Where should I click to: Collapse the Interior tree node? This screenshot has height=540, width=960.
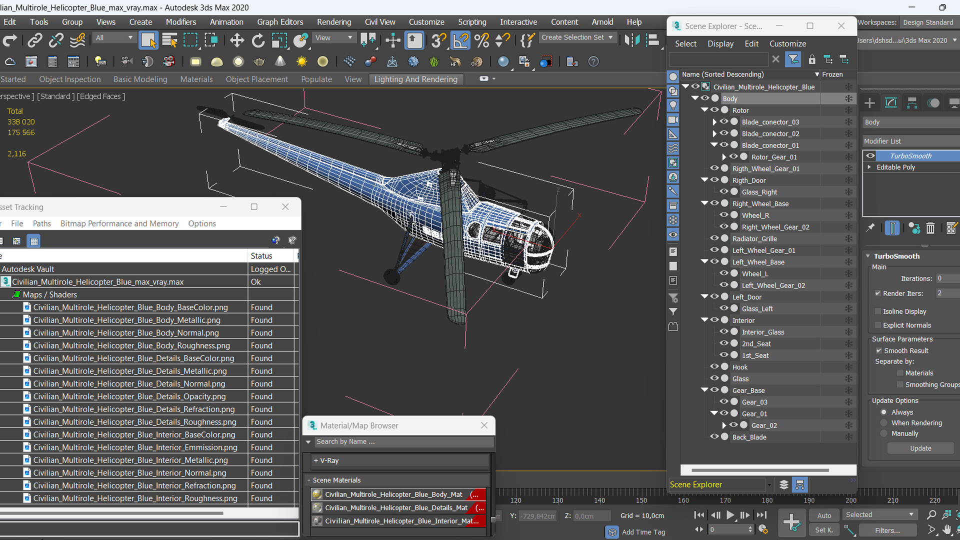point(704,320)
